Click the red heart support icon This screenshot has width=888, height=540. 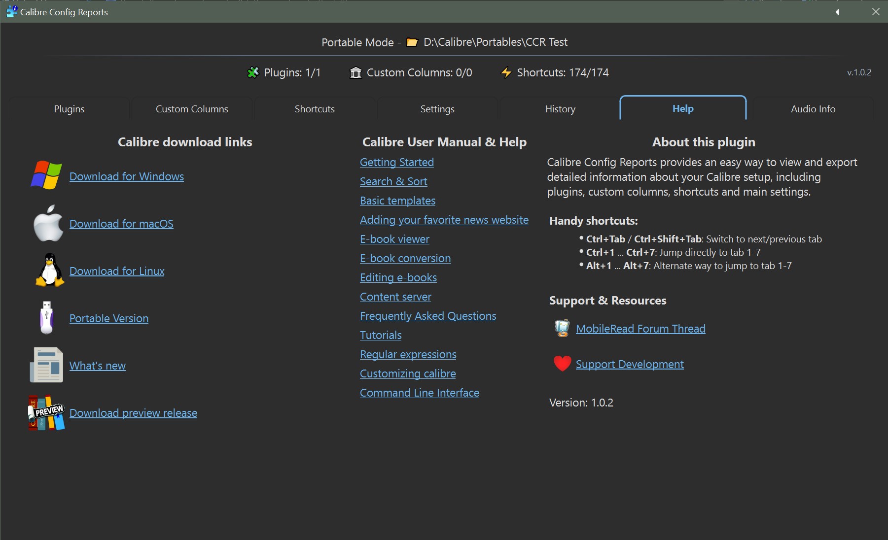click(562, 364)
